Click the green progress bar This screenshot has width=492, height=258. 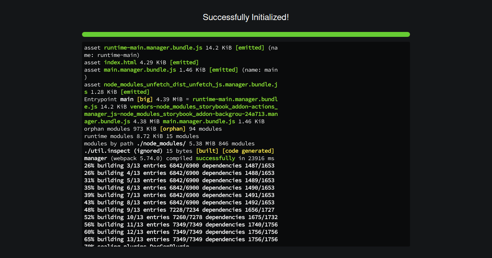coord(246,34)
